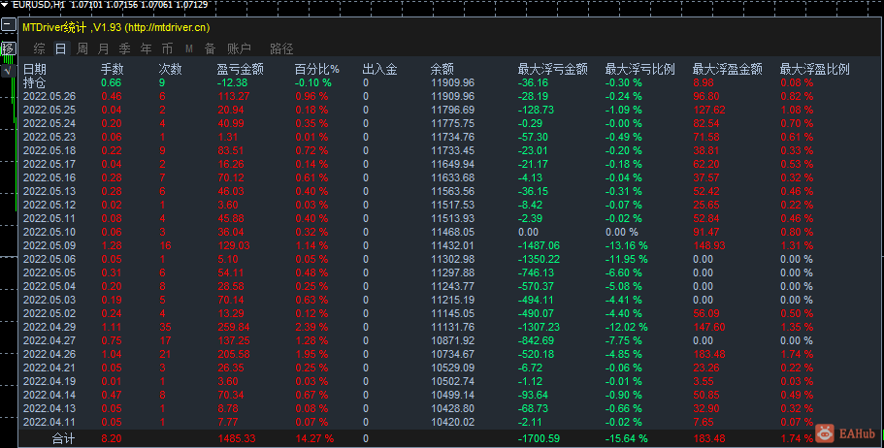Click the 最大浮亏比例 column header
The width and height of the screenshot is (884, 448).
pos(639,69)
